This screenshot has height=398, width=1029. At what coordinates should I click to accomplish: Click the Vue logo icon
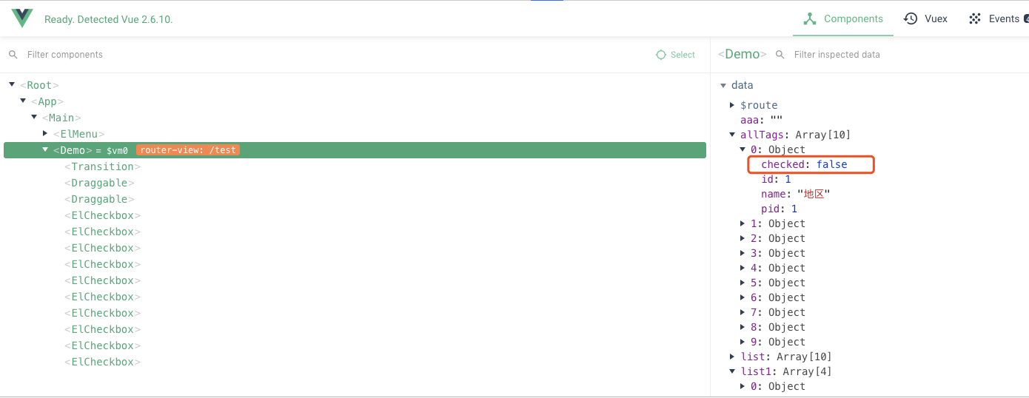click(x=22, y=18)
